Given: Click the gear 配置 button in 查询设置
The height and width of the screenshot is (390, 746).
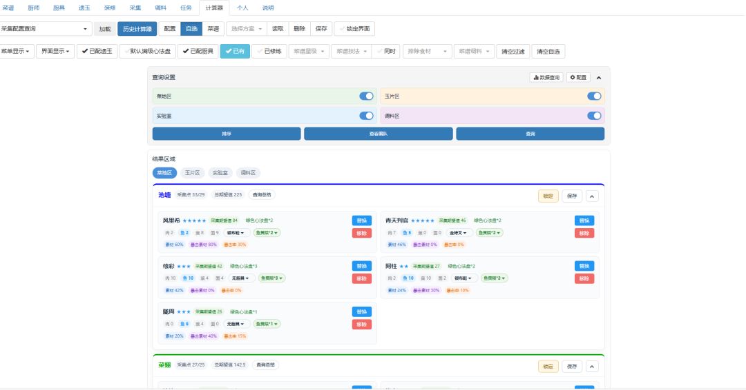Looking at the screenshot, I should (x=579, y=77).
